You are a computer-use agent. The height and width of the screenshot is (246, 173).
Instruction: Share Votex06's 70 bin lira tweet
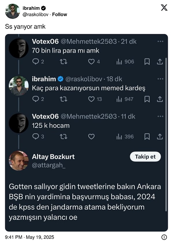(160, 61)
